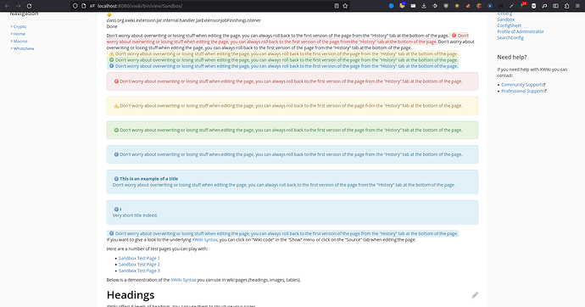Expand the Home navigation tree arrow
This screenshot has width=585, height=307.
(11, 34)
